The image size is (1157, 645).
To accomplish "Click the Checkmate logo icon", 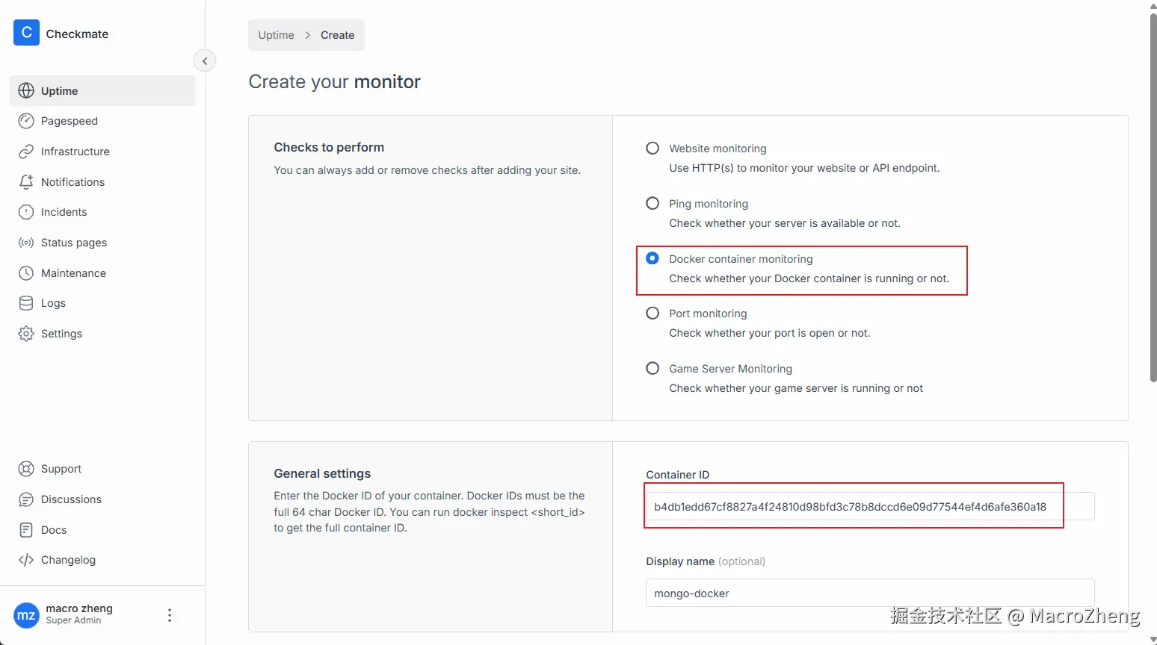I will [x=26, y=33].
